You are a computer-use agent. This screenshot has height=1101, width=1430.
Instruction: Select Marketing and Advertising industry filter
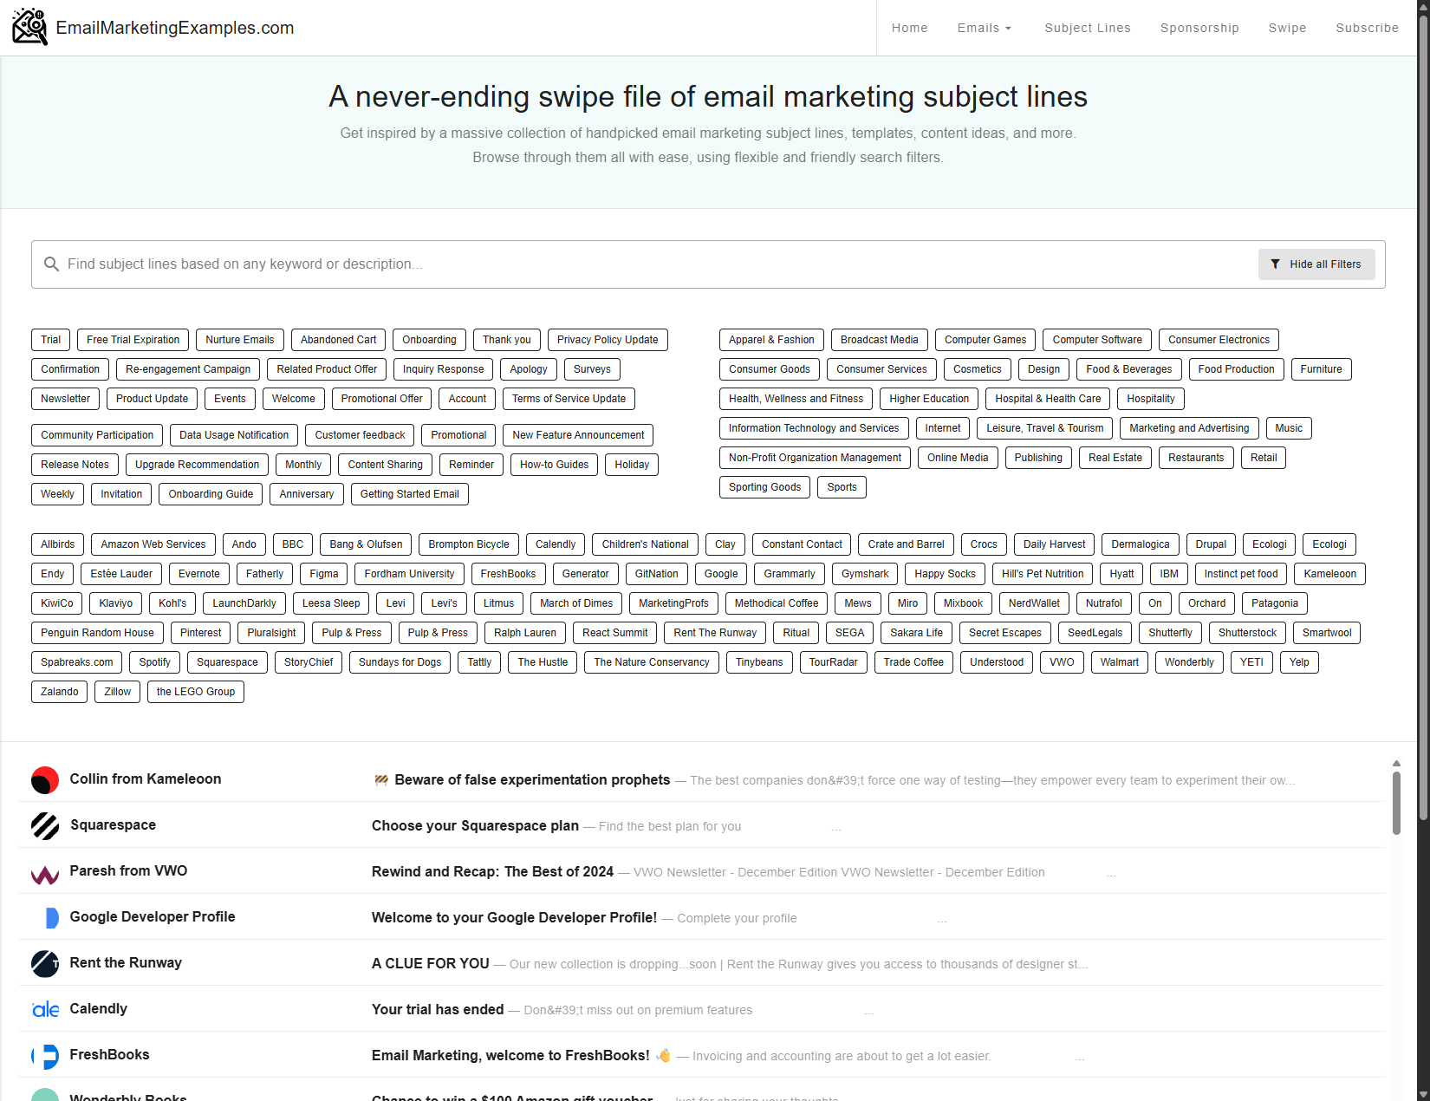[1189, 428]
